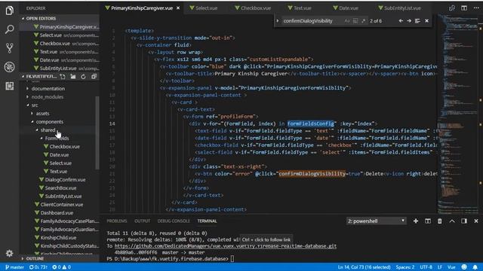Click Ln 14, Col 73 status entry
The height and width of the screenshot is (271, 483).
[364, 267]
